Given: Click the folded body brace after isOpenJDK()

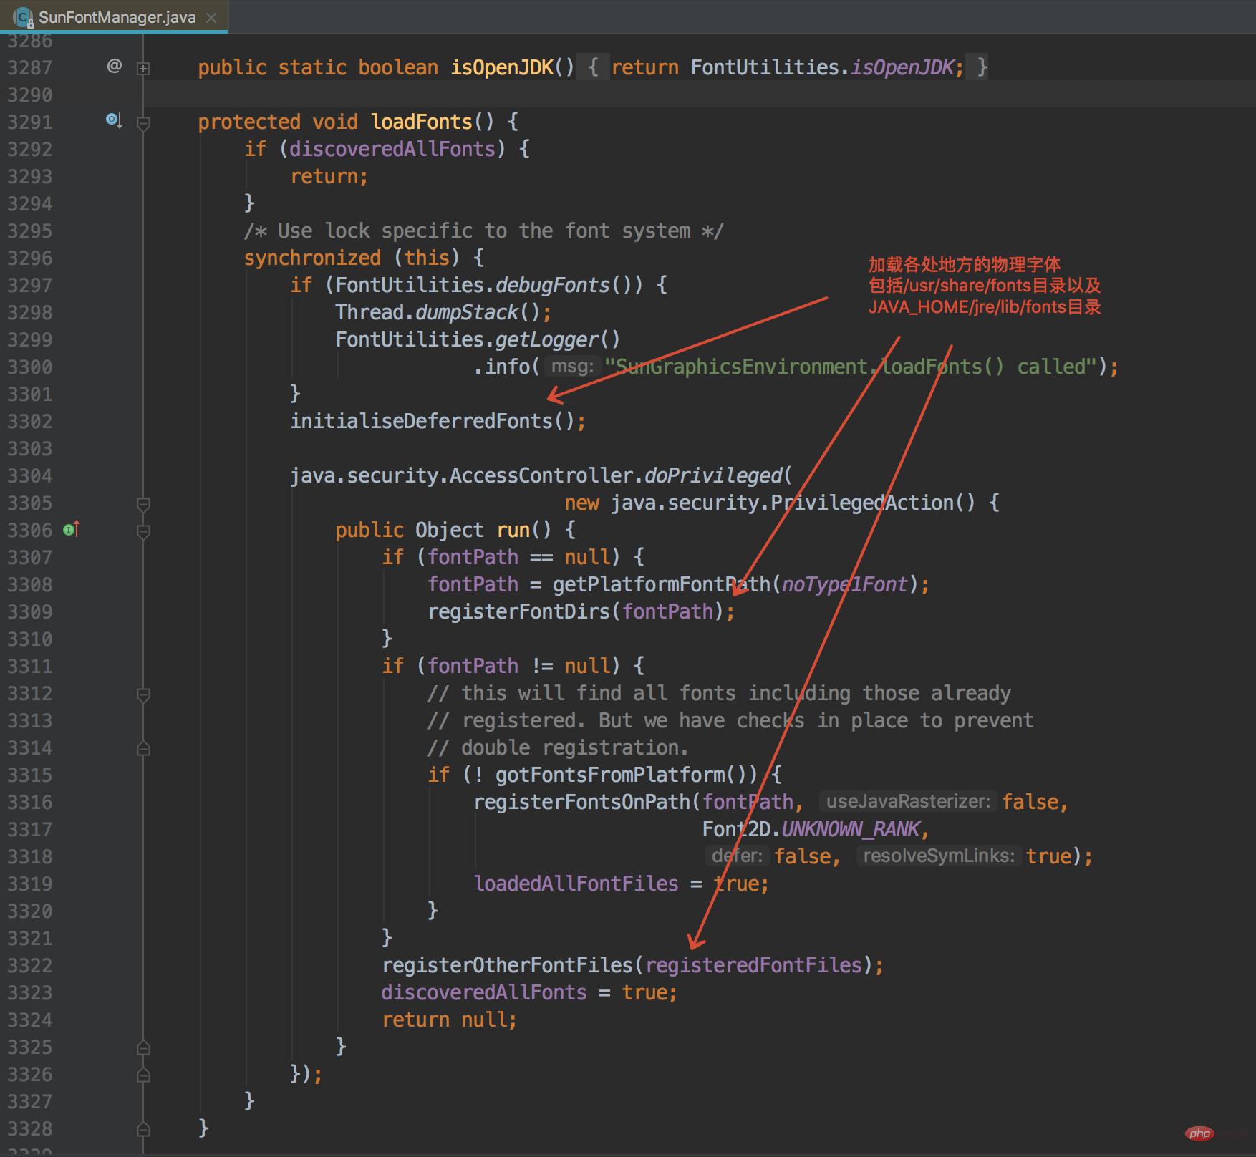Looking at the screenshot, I should [x=593, y=67].
